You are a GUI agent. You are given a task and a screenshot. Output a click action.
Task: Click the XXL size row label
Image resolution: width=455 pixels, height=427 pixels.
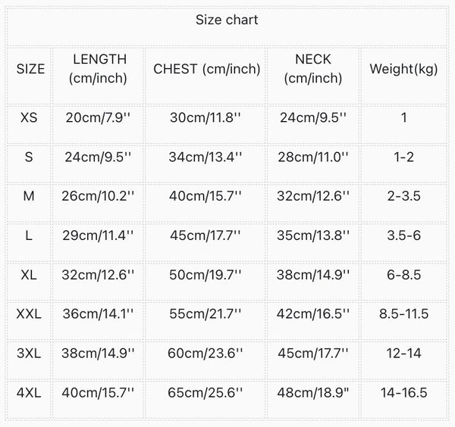29,313
